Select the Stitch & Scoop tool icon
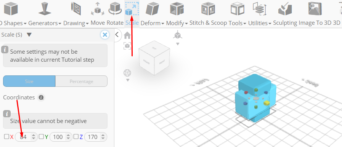Screen dimensions: 342x147 (x=208, y=9)
